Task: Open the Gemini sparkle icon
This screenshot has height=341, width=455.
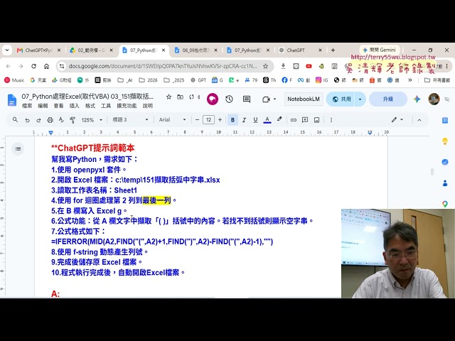Action: pos(417,99)
